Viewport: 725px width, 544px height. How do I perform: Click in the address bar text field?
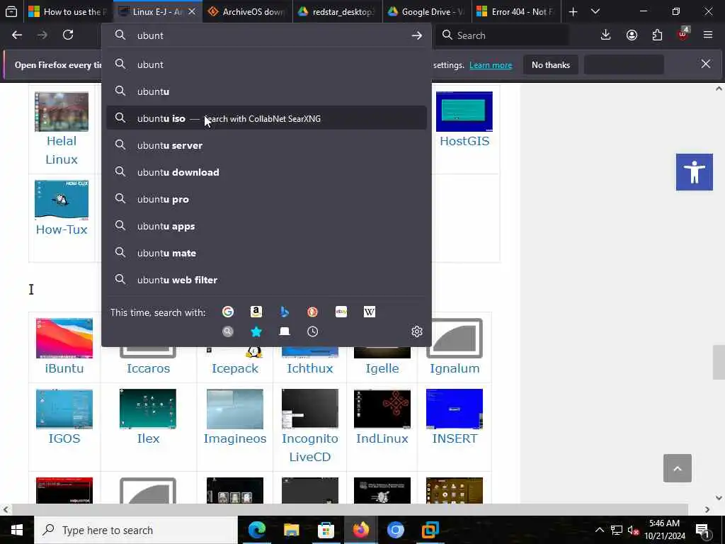270,35
